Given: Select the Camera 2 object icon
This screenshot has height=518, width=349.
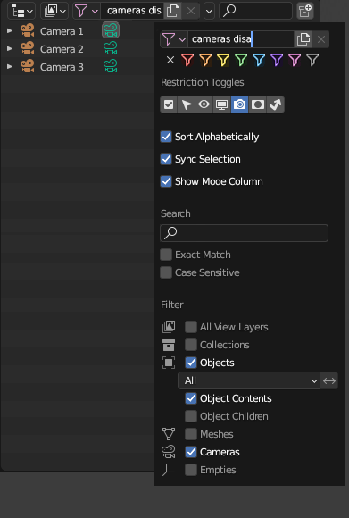Looking at the screenshot, I should click(28, 48).
